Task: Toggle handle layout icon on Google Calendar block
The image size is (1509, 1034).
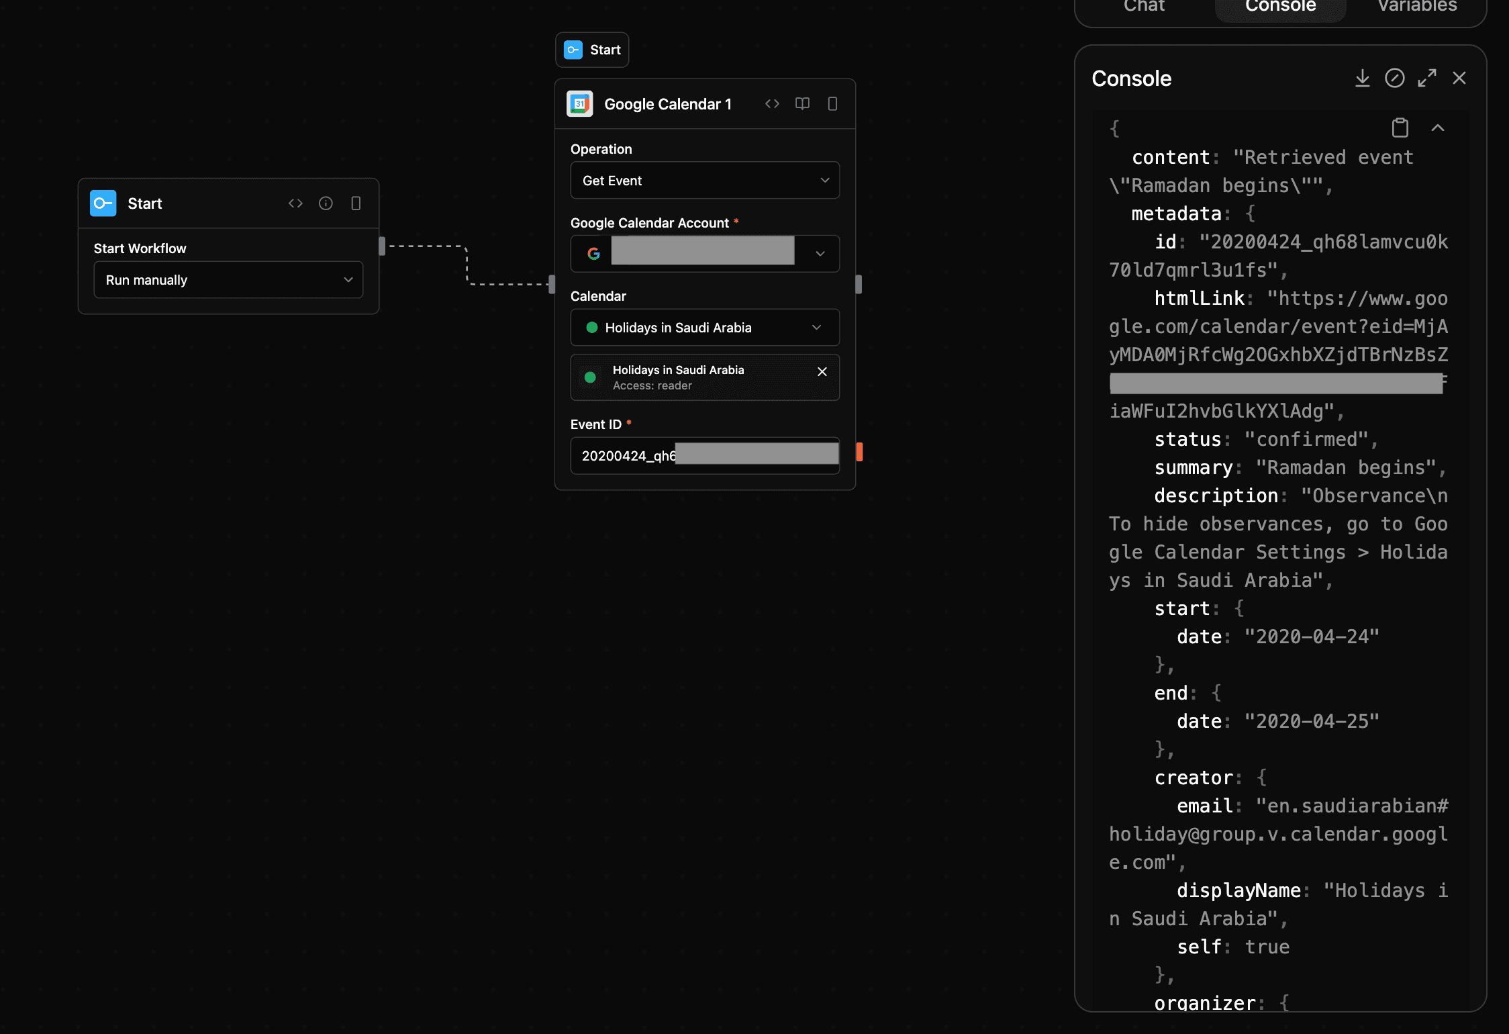Action: pos(832,103)
